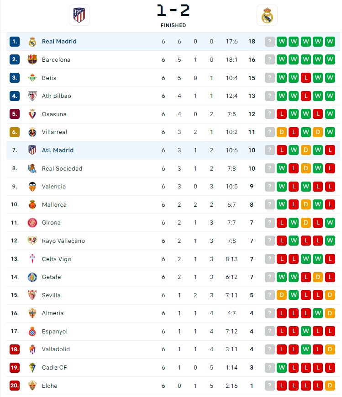Click the Valencia club logo
Viewport: 342px width, 397px height.
[32, 187]
